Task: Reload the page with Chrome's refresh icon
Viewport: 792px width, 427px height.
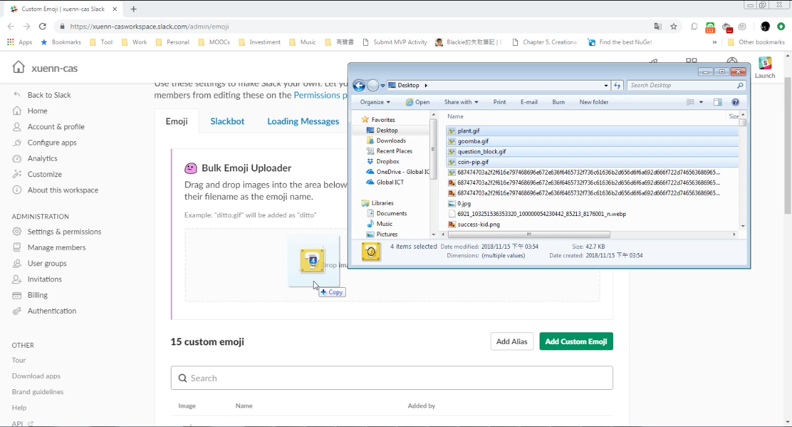Action: click(x=43, y=27)
